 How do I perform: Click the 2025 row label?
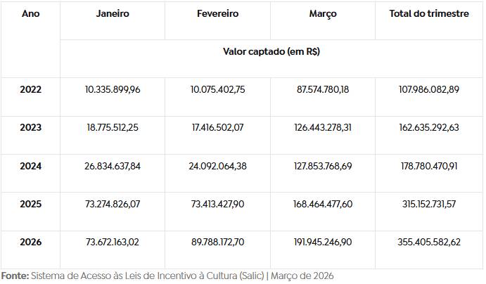[x=30, y=204]
